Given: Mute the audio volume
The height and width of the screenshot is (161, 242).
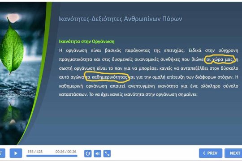Looking at the screenshot, I should pos(97,153).
